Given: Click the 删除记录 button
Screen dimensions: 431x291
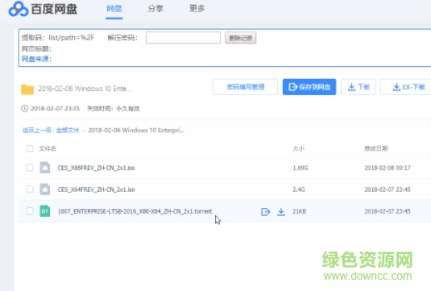Looking at the screenshot, I should coord(241,38).
